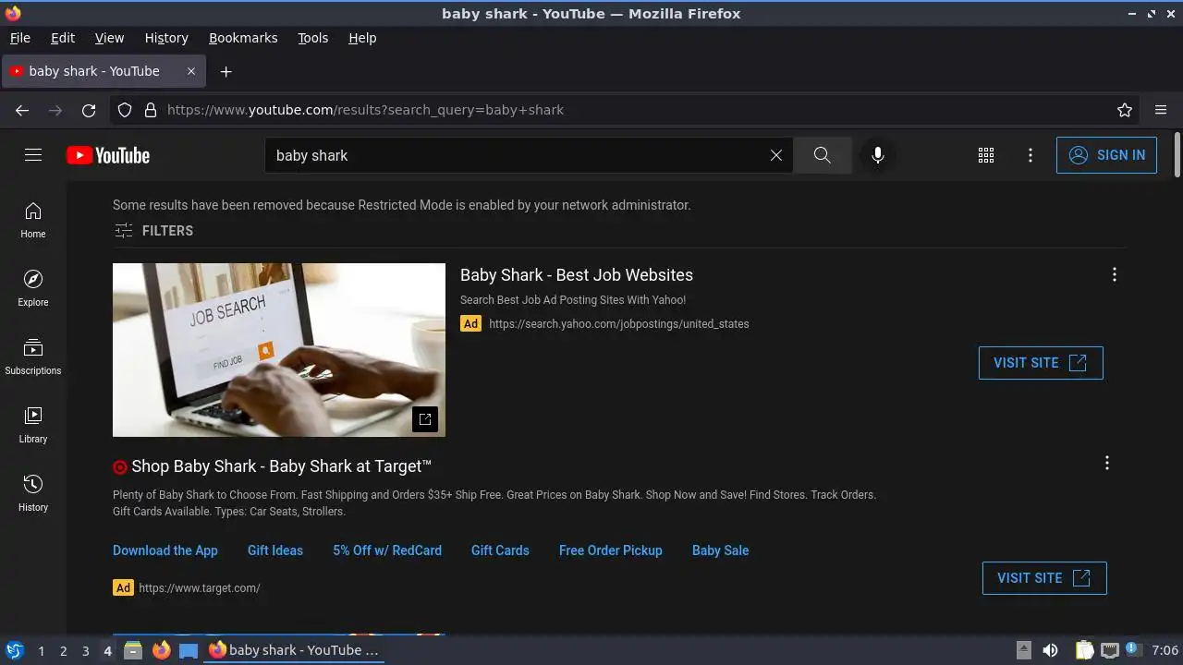Viewport: 1183px width, 665px height.
Task: Open YouTube settings three-dot menu
Action: 1031,155
